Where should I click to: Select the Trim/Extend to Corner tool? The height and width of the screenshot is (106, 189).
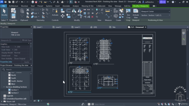pos(80,16)
